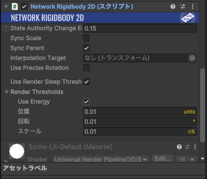Expand the Sprite-Lit-Default material foldout arrow
The width and height of the screenshot is (207, 179).
[6, 161]
